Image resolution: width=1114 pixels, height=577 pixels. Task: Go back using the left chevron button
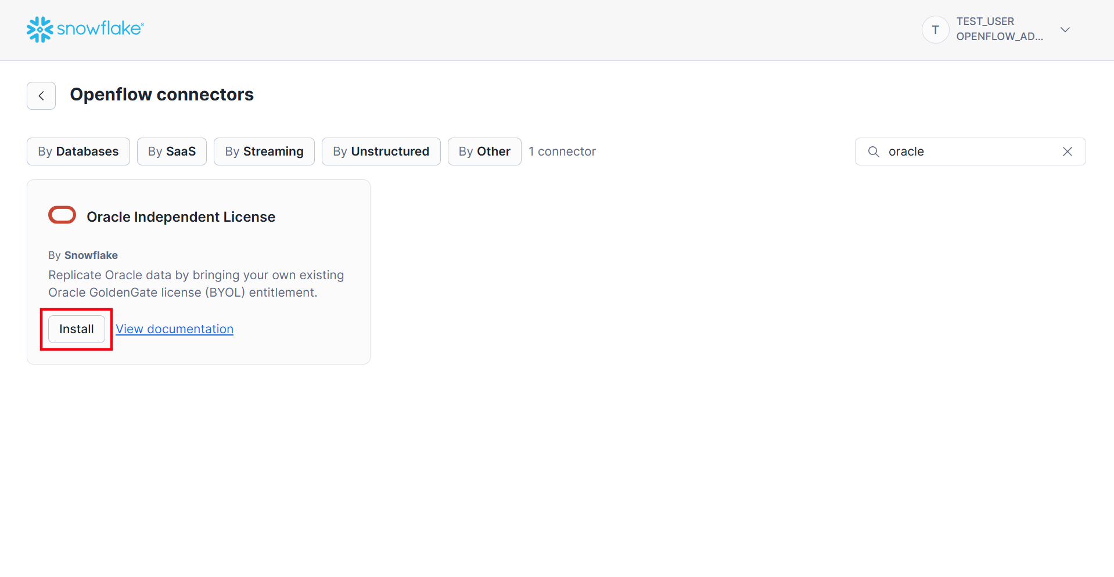coord(41,96)
